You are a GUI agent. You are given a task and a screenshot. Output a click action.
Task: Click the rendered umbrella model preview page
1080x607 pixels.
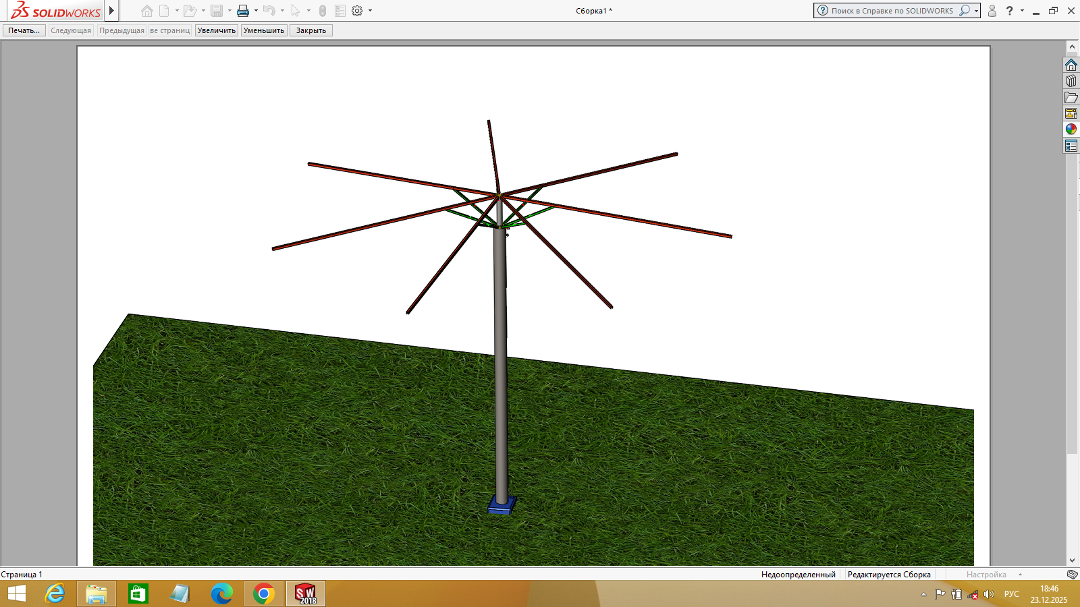(533, 306)
